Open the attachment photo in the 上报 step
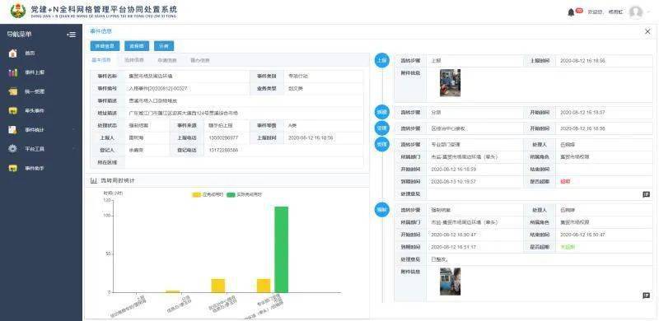The height and width of the screenshot is (321, 659). pos(450,83)
